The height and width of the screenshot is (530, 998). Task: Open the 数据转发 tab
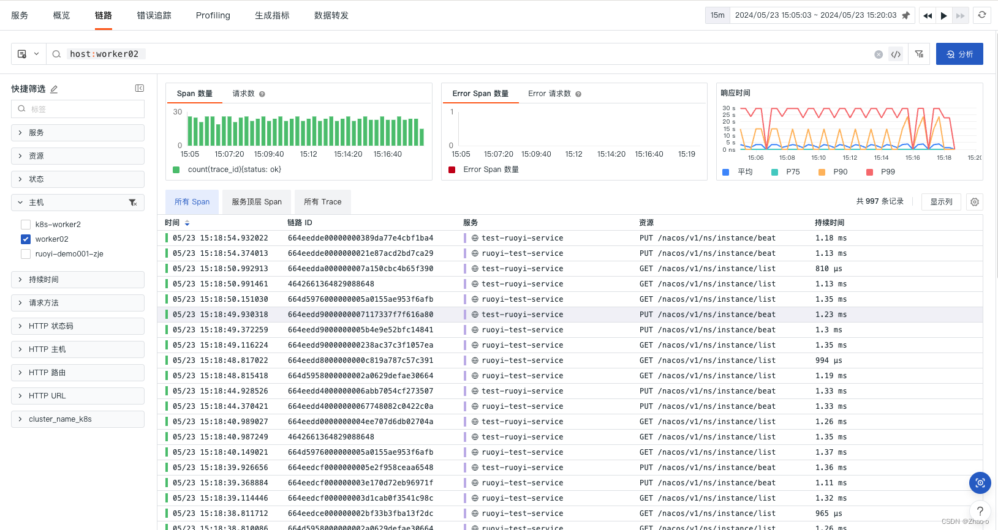331,15
